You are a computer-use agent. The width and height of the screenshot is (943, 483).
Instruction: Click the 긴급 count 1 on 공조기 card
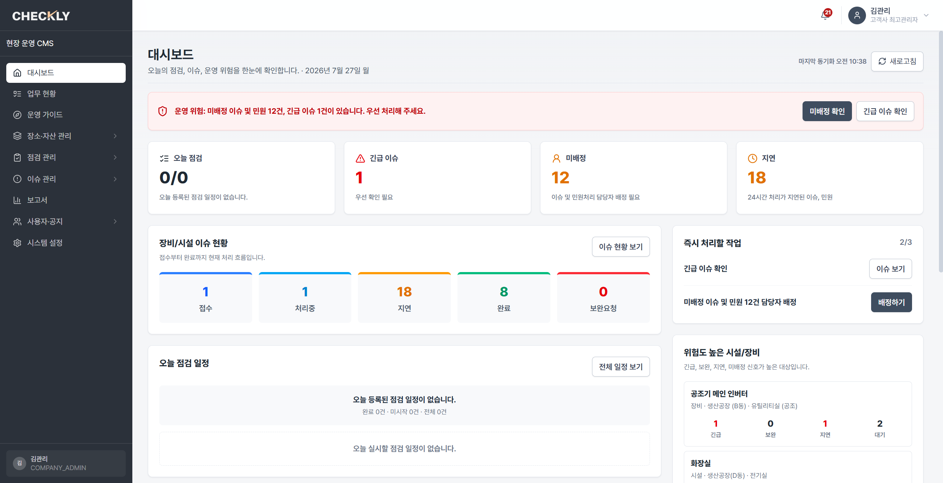[x=716, y=423]
